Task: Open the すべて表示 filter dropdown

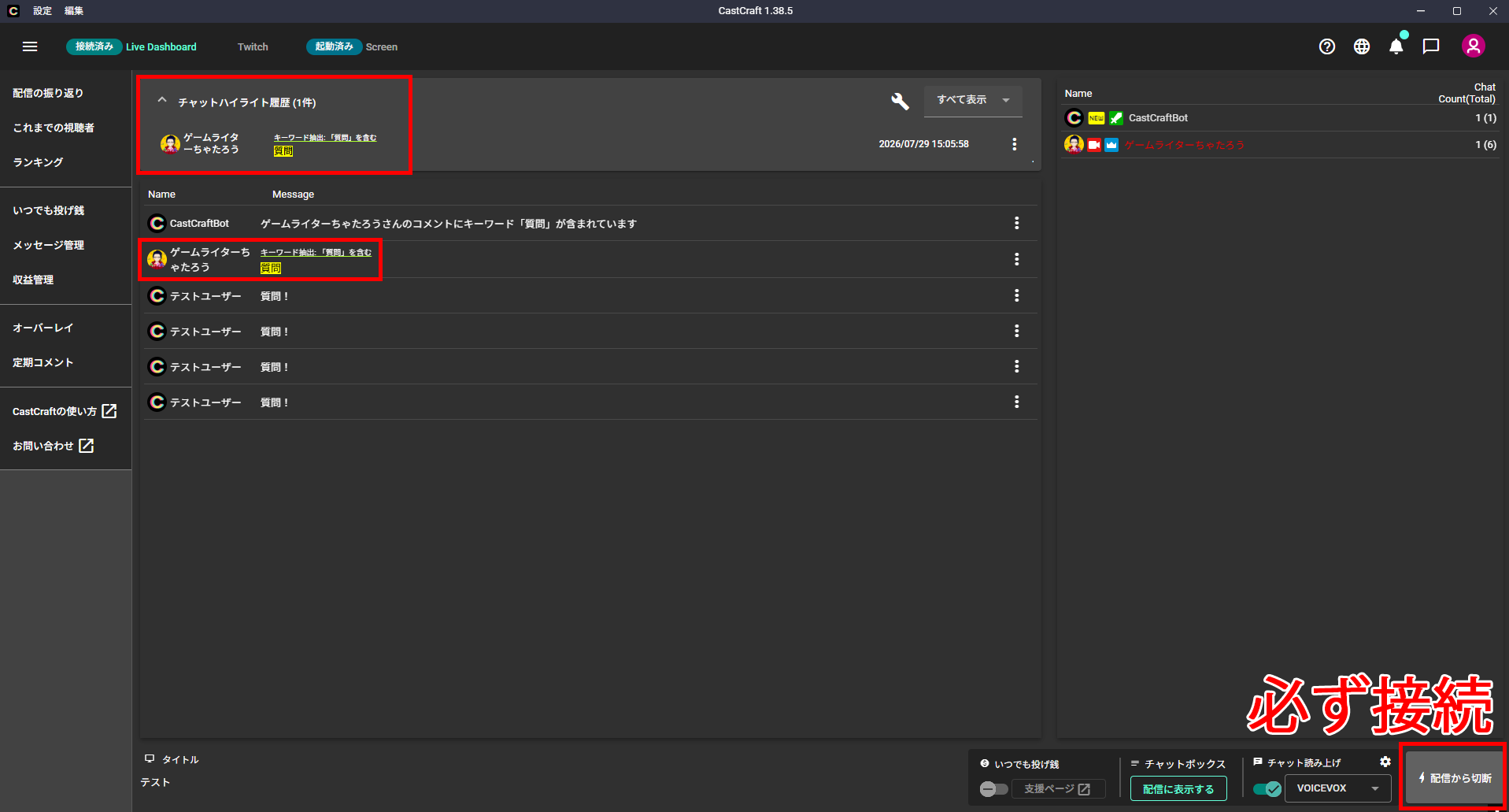Action: 973,100
